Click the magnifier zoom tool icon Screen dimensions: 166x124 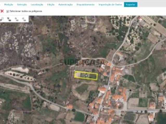pos(2,19)
